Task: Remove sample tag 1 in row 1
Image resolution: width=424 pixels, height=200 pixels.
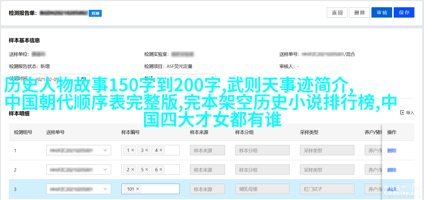Action: point(133,150)
